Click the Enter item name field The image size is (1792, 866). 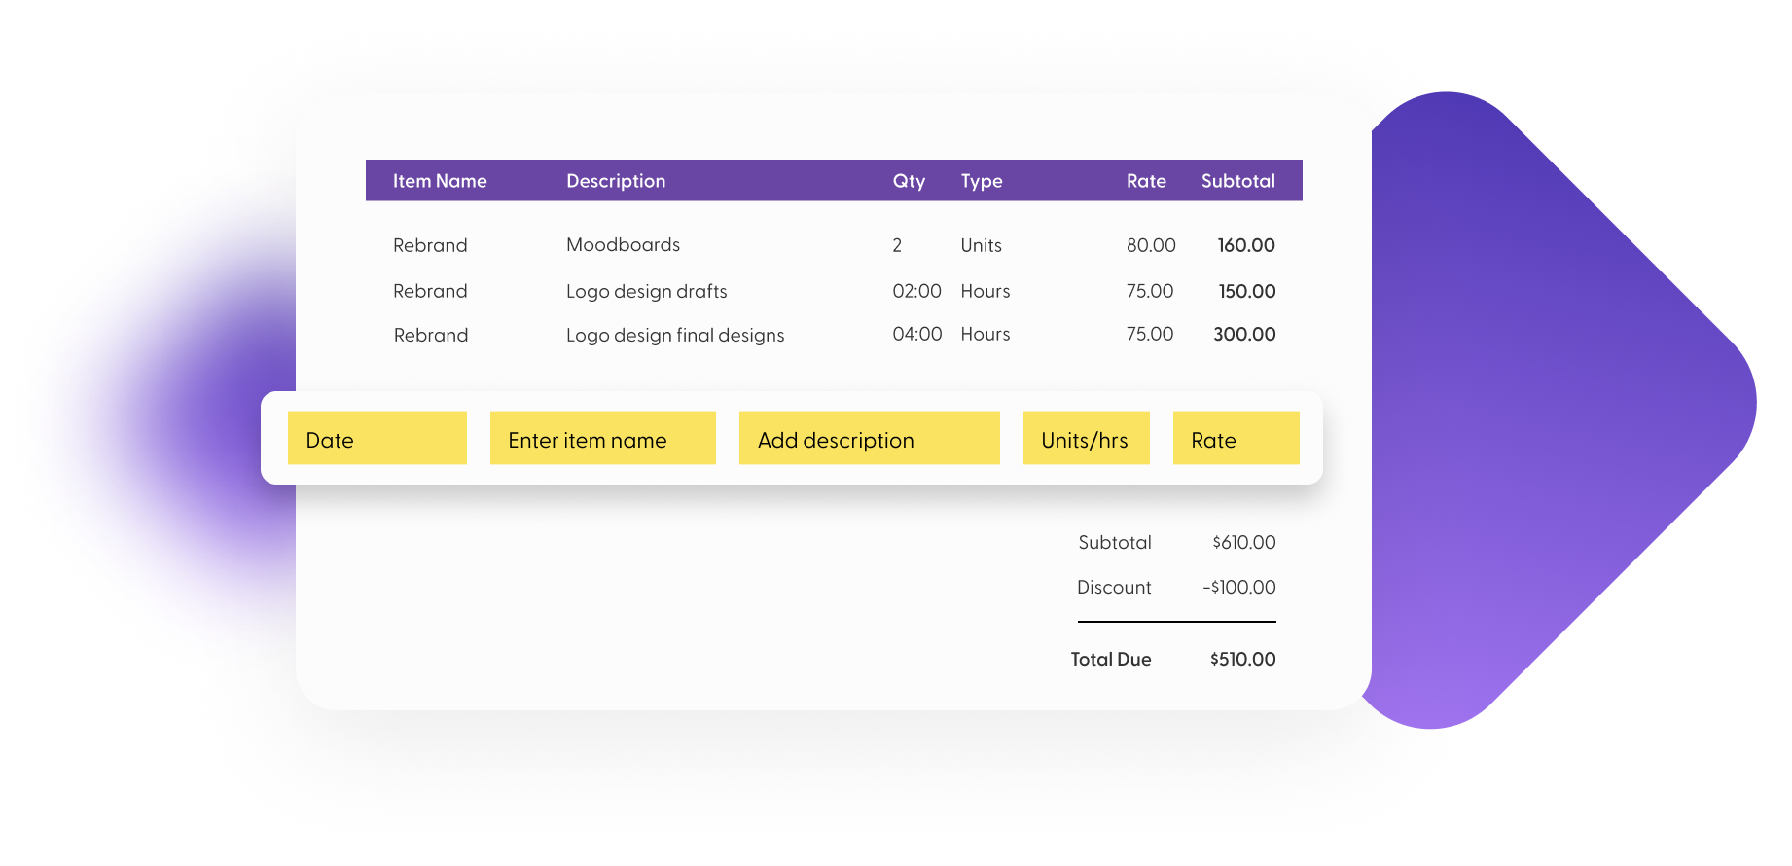click(x=603, y=438)
